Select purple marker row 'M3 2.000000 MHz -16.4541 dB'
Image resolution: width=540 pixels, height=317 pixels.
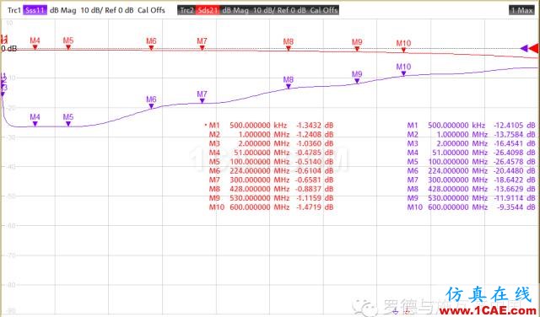point(471,143)
